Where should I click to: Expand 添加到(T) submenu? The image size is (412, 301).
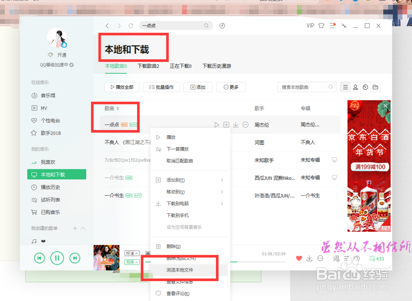(189, 180)
